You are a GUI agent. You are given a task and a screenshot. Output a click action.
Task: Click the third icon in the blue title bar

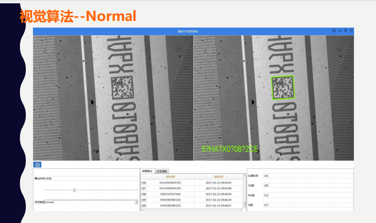345,30
